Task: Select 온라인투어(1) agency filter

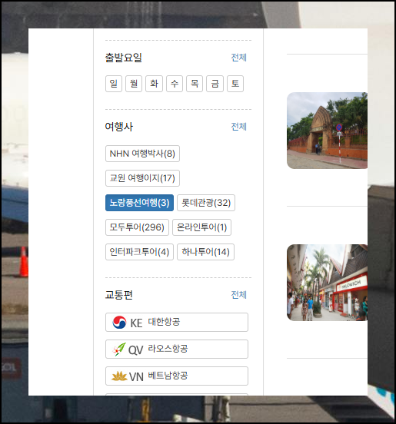Action: tap(201, 227)
